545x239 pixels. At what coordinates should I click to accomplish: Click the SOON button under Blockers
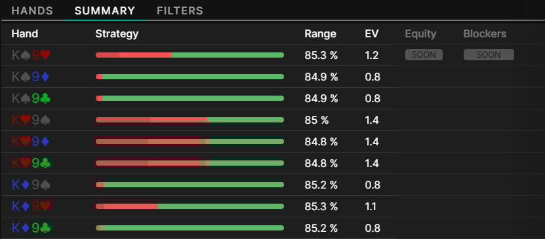[x=489, y=55]
